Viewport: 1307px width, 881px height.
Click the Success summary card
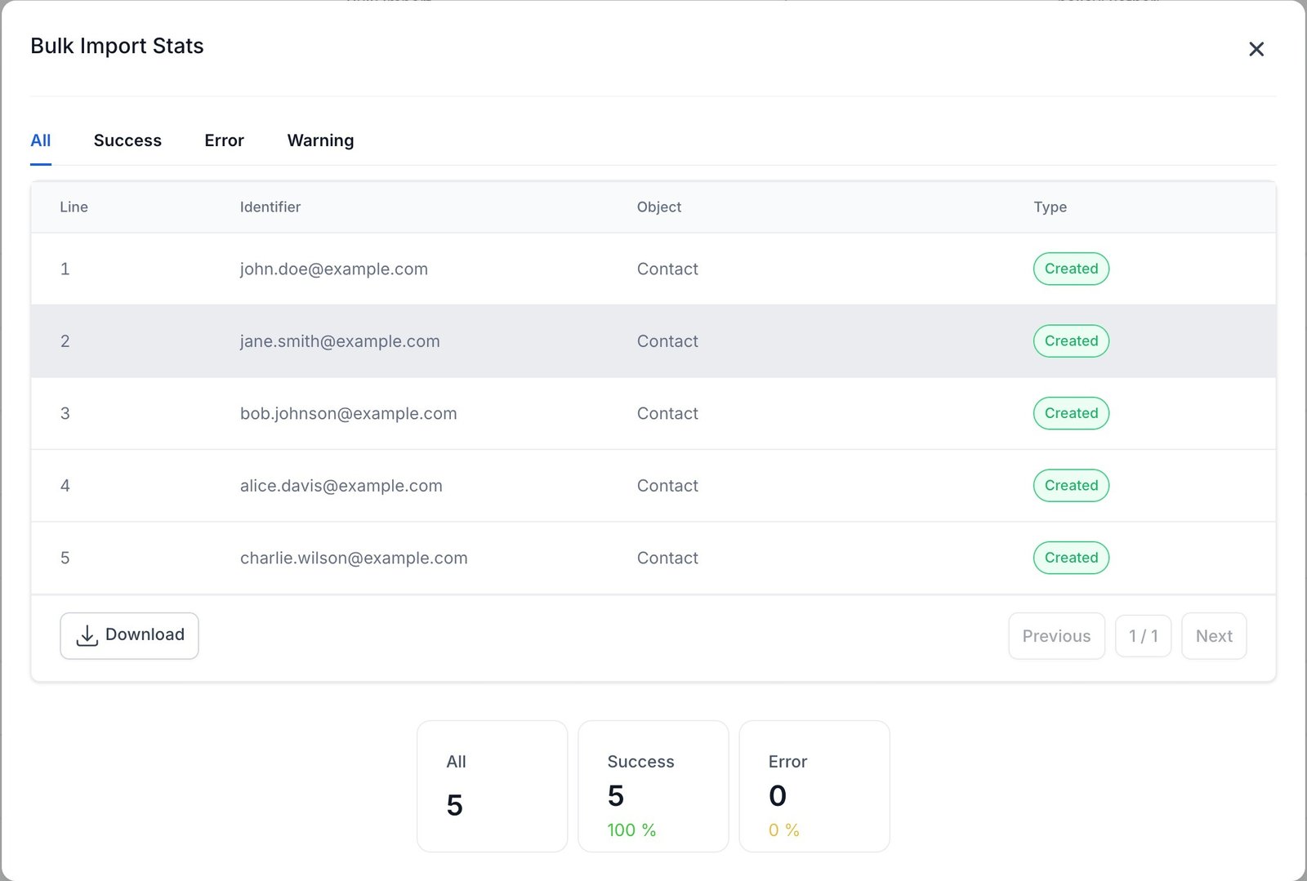coord(653,786)
